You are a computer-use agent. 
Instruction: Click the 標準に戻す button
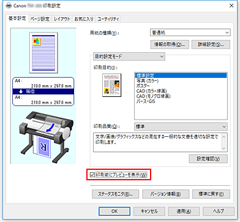pyautogui.click(x=211, y=194)
